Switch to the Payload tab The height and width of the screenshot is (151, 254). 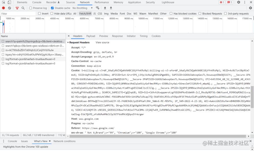91,36
